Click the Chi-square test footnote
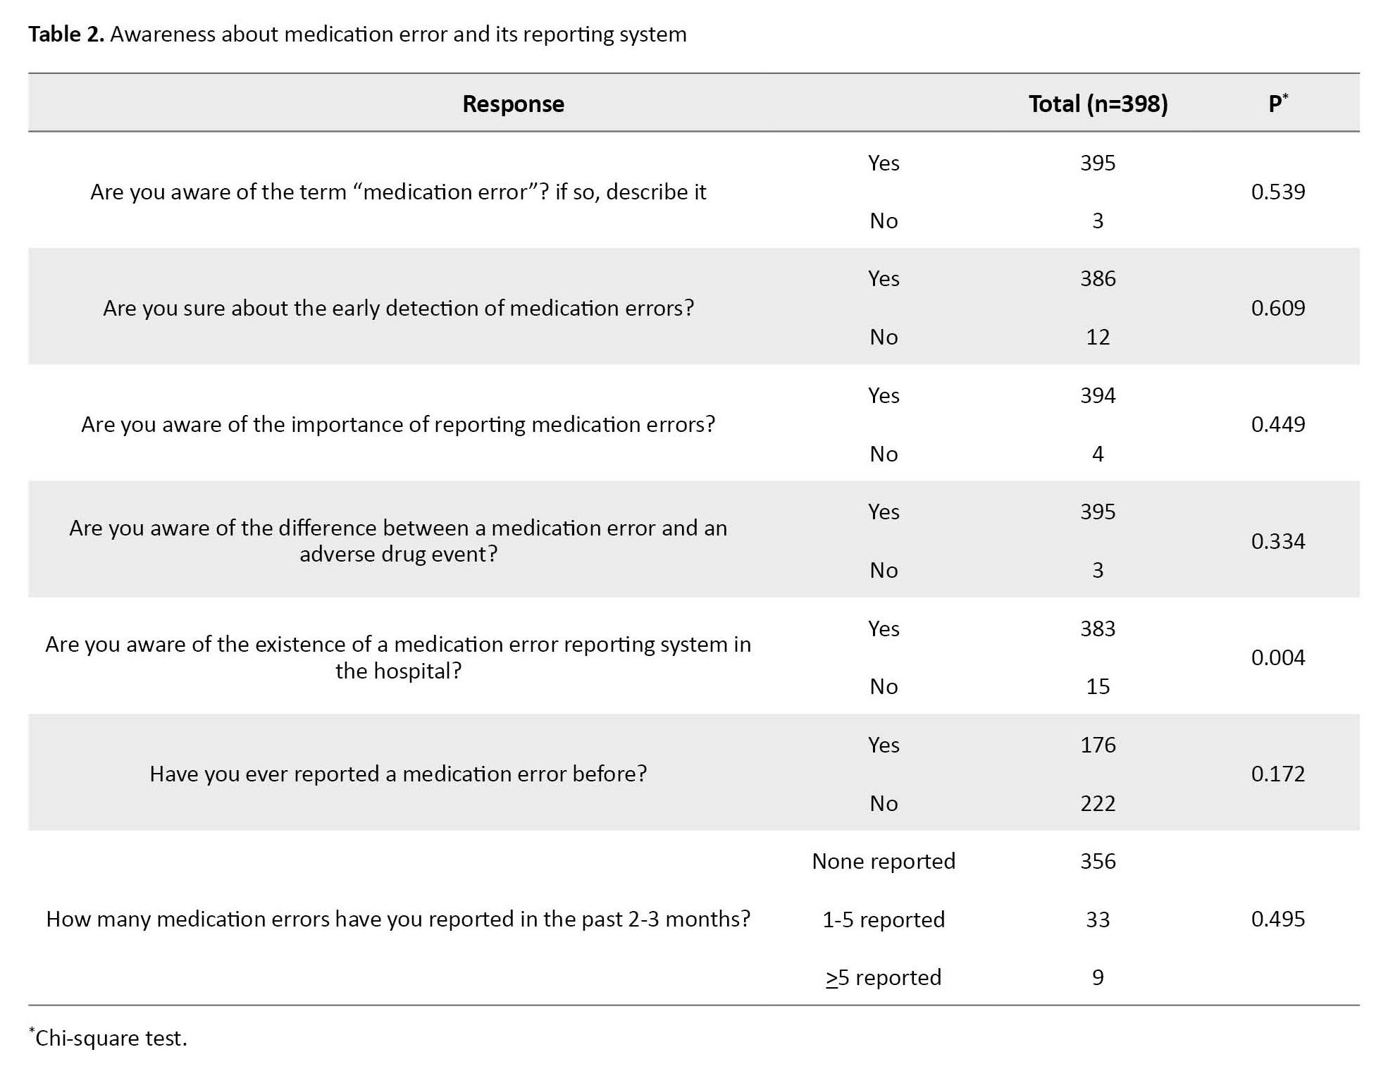Image resolution: width=1388 pixels, height=1071 pixels. [x=111, y=1038]
